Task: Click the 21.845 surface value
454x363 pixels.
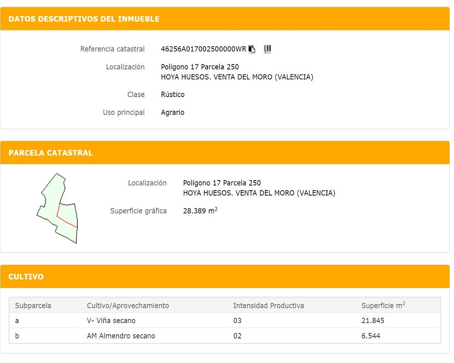Action: click(373, 321)
